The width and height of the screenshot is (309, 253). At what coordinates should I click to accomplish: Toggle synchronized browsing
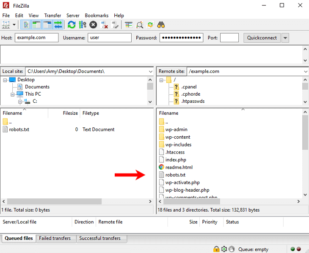tap(150, 25)
